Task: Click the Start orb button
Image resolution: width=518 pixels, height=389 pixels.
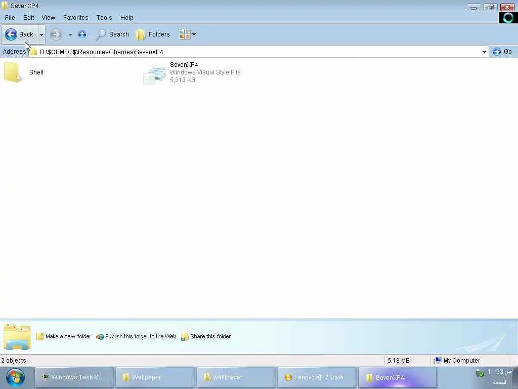Action: (15, 377)
